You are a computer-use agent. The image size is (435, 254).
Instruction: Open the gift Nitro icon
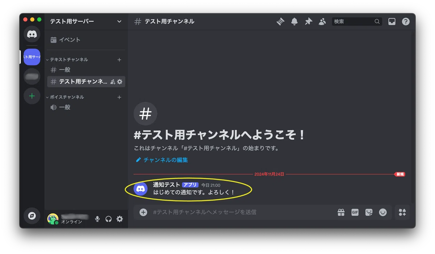341,212
